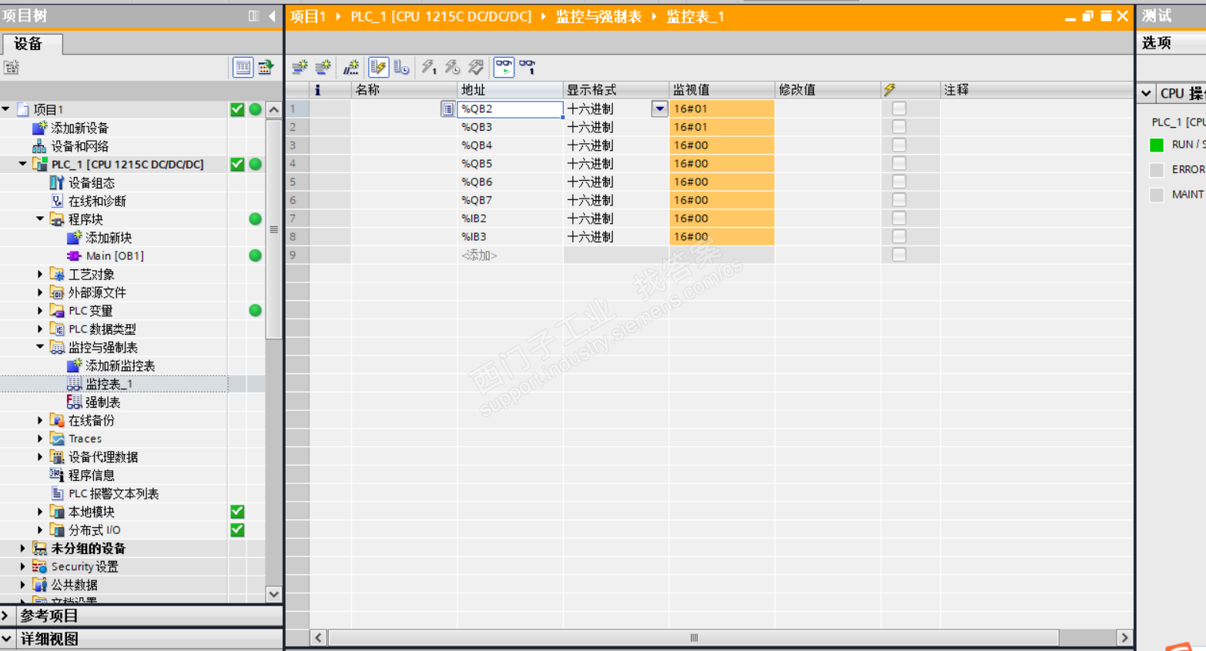This screenshot has width=1206, height=651.
Task: Click the monitor all glasses icon
Action: [x=504, y=68]
